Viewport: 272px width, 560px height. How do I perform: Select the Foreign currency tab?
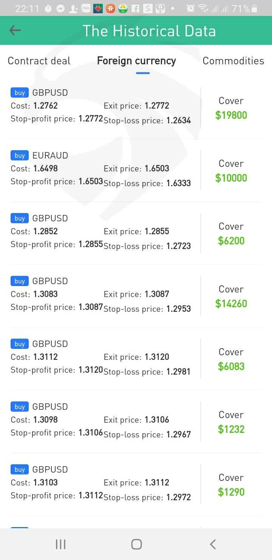point(136,61)
